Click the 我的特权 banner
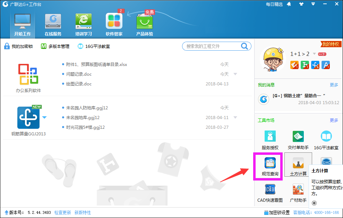The width and height of the screenshot is (343, 218). click(x=331, y=44)
